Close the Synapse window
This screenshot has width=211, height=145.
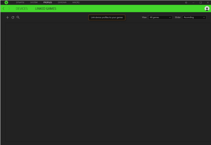pyautogui.click(x=208, y=2)
